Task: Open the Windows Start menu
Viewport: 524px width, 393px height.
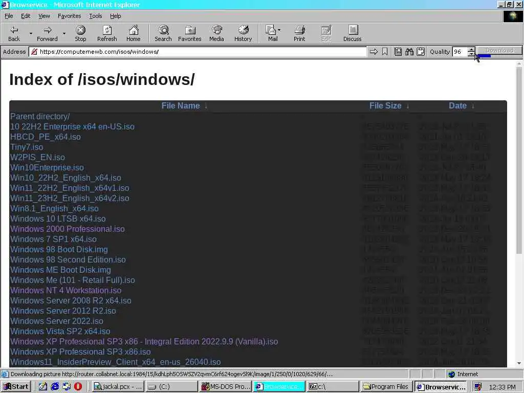Action: pyautogui.click(x=16, y=387)
